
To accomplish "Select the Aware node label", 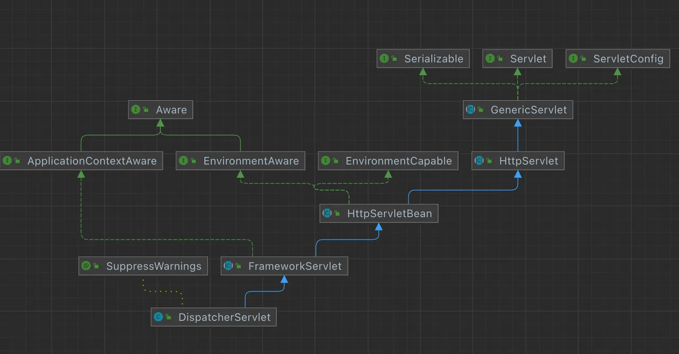I will point(171,110).
